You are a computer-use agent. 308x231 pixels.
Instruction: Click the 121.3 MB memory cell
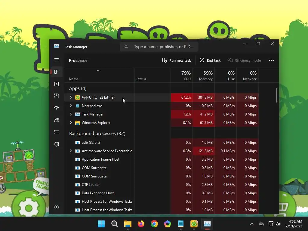(x=204, y=151)
